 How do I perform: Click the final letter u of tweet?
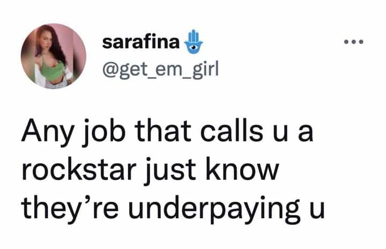click(317, 211)
